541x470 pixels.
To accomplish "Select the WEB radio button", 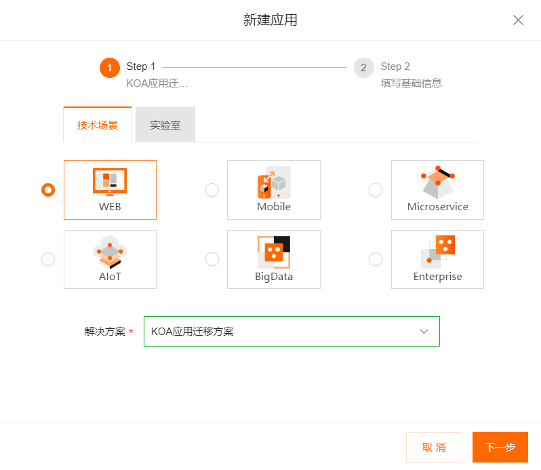I will click(x=48, y=190).
